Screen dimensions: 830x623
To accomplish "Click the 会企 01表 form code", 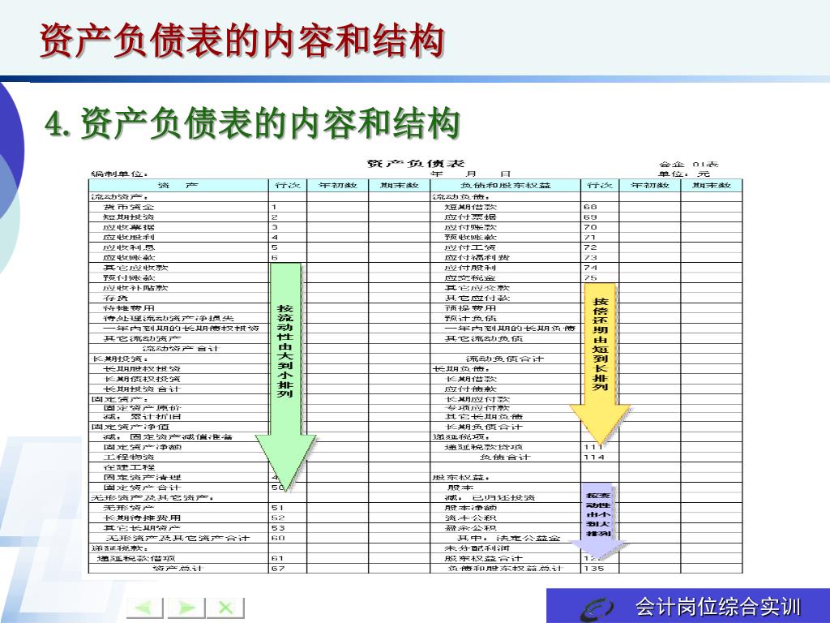I will point(689,164).
